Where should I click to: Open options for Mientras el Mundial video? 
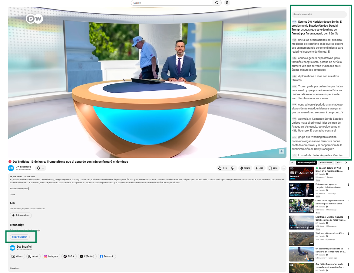point(349,217)
